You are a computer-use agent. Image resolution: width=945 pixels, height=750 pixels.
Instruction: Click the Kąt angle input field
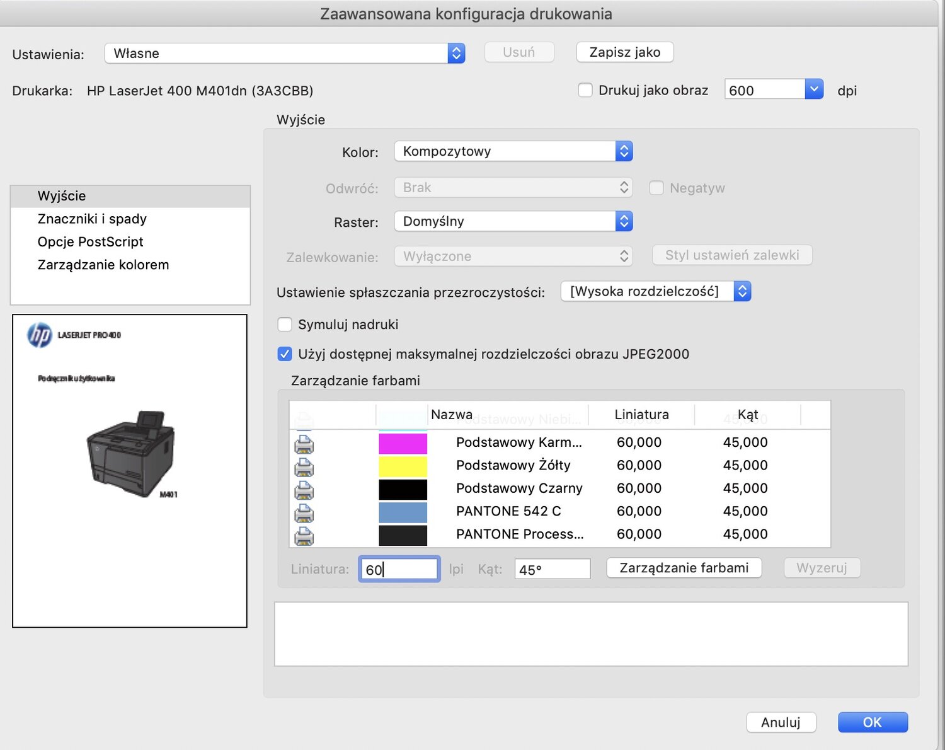point(552,569)
